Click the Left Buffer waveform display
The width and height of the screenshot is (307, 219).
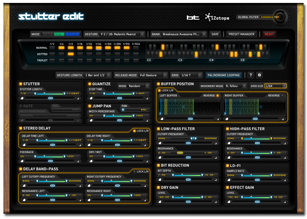[x=189, y=107]
